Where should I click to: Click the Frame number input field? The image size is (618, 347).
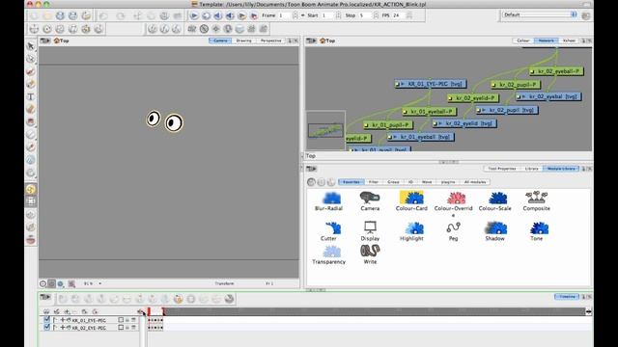tap(285, 15)
